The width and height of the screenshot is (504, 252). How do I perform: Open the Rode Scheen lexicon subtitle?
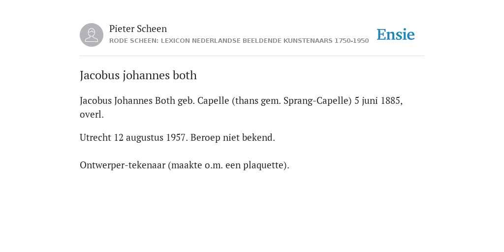[239, 41]
